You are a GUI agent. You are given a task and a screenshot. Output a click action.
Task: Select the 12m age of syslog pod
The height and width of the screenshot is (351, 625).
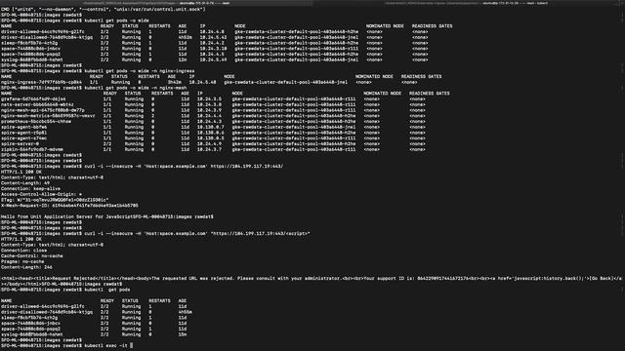(183, 59)
